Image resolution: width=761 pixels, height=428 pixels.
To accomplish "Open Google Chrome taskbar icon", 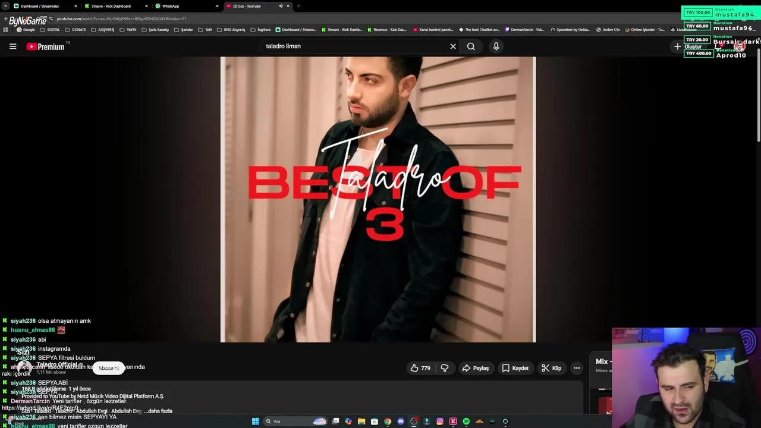I will point(388,421).
